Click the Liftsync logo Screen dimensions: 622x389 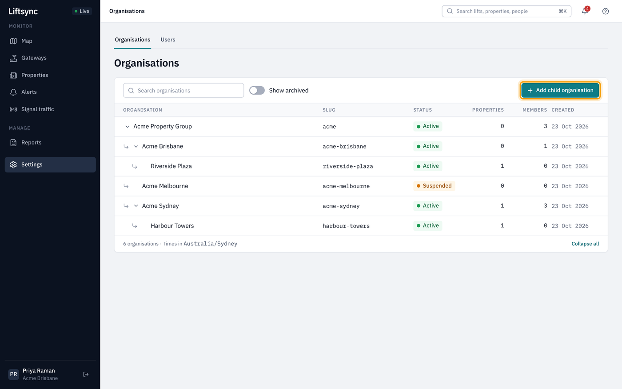pos(23,11)
